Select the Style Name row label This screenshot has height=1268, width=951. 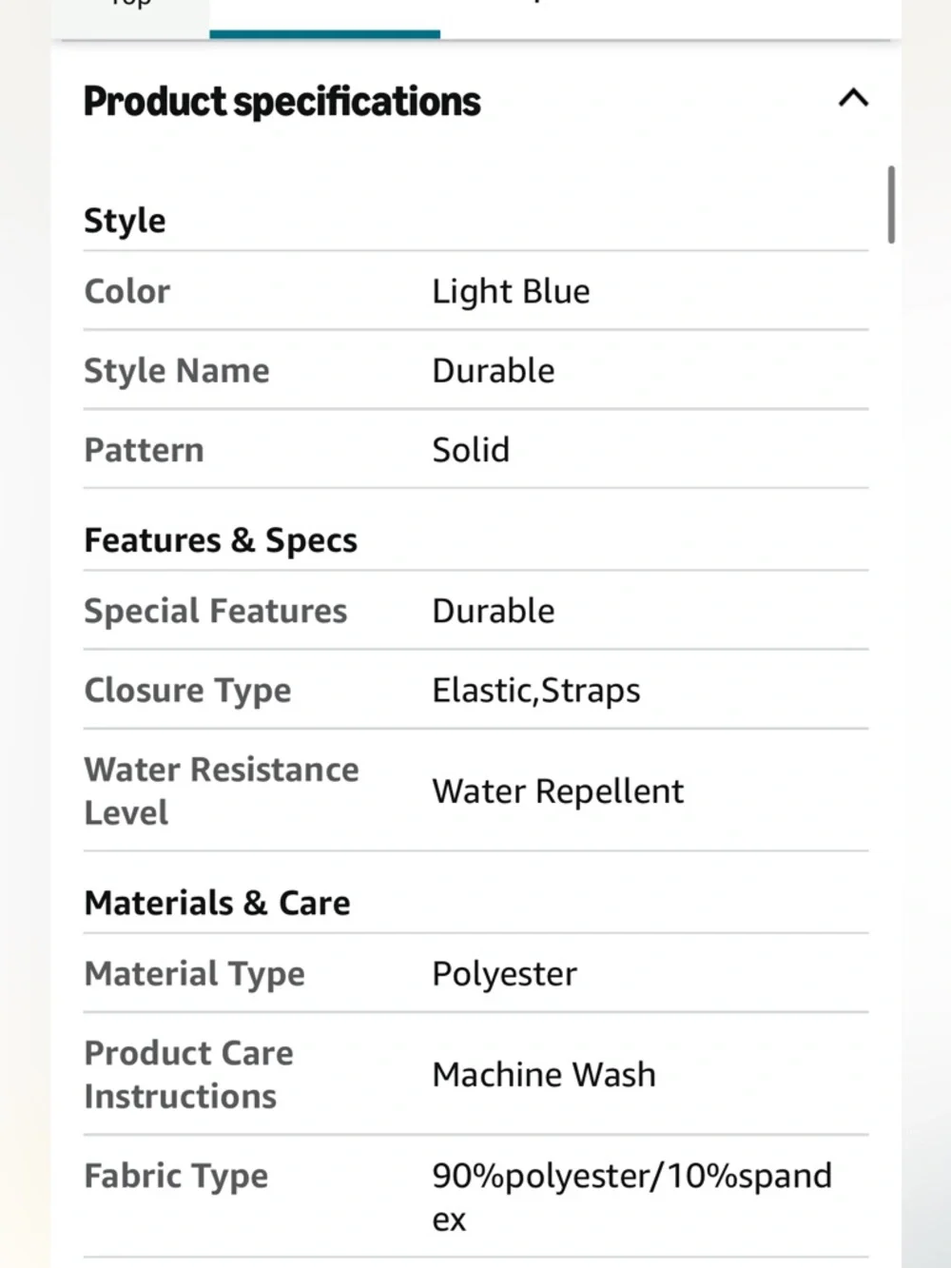tap(177, 371)
